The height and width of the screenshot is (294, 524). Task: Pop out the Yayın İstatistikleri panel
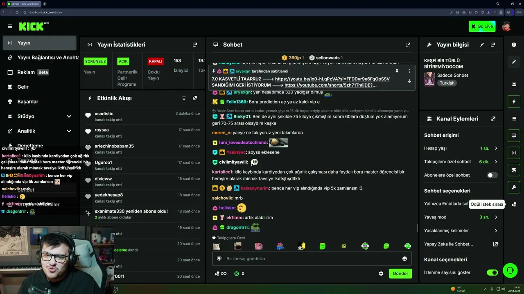pyautogui.click(x=195, y=45)
